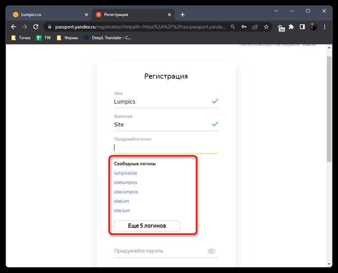Click the Имя field with Lumpics
Screen dimensions: 338x273
pyautogui.click(x=166, y=101)
